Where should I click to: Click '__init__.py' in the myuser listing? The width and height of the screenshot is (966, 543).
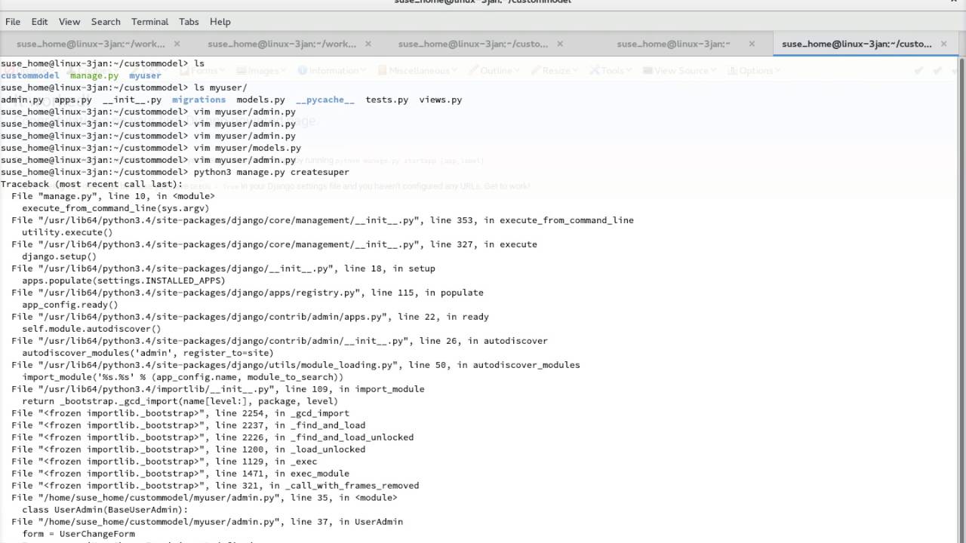tap(132, 100)
